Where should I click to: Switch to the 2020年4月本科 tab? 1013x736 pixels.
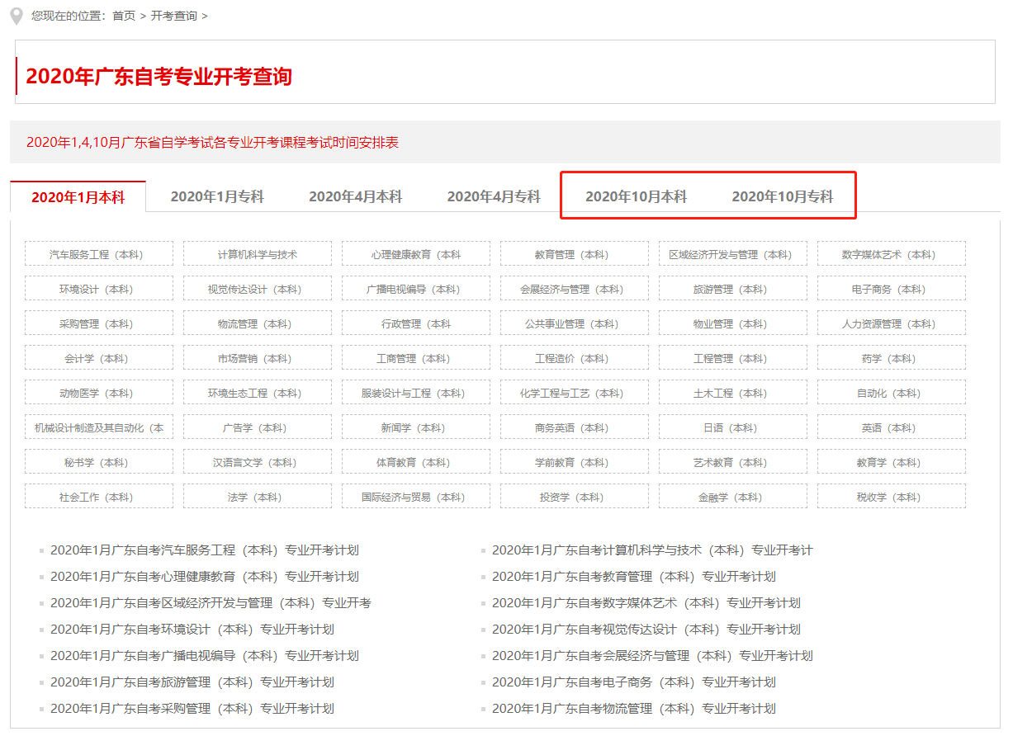pos(355,196)
